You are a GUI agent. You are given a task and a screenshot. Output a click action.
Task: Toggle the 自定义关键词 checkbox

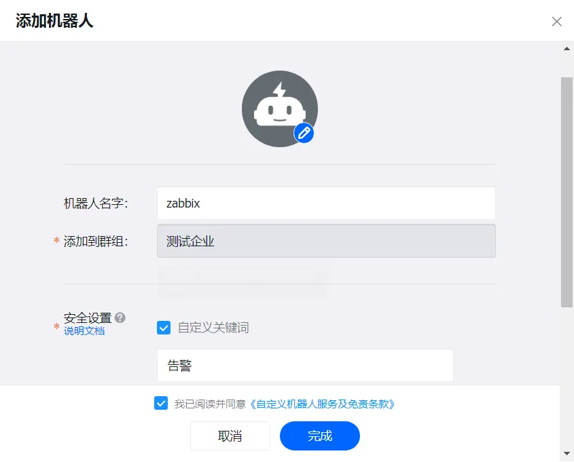click(x=164, y=328)
